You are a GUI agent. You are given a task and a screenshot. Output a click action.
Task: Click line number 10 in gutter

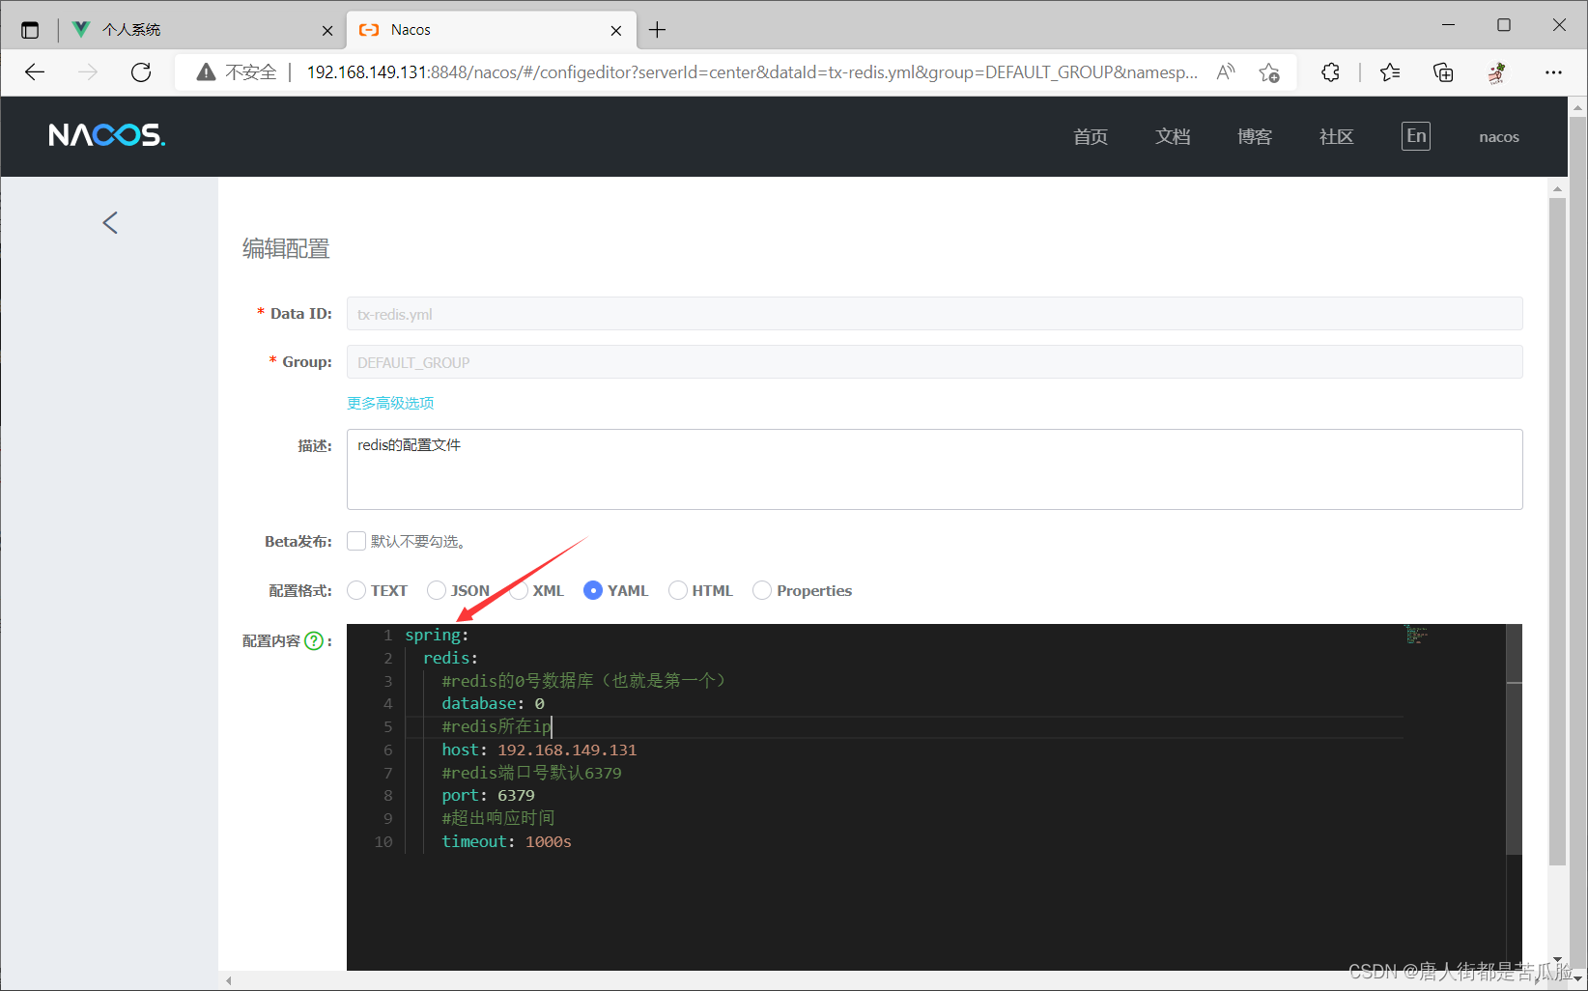pyautogui.click(x=383, y=841)
